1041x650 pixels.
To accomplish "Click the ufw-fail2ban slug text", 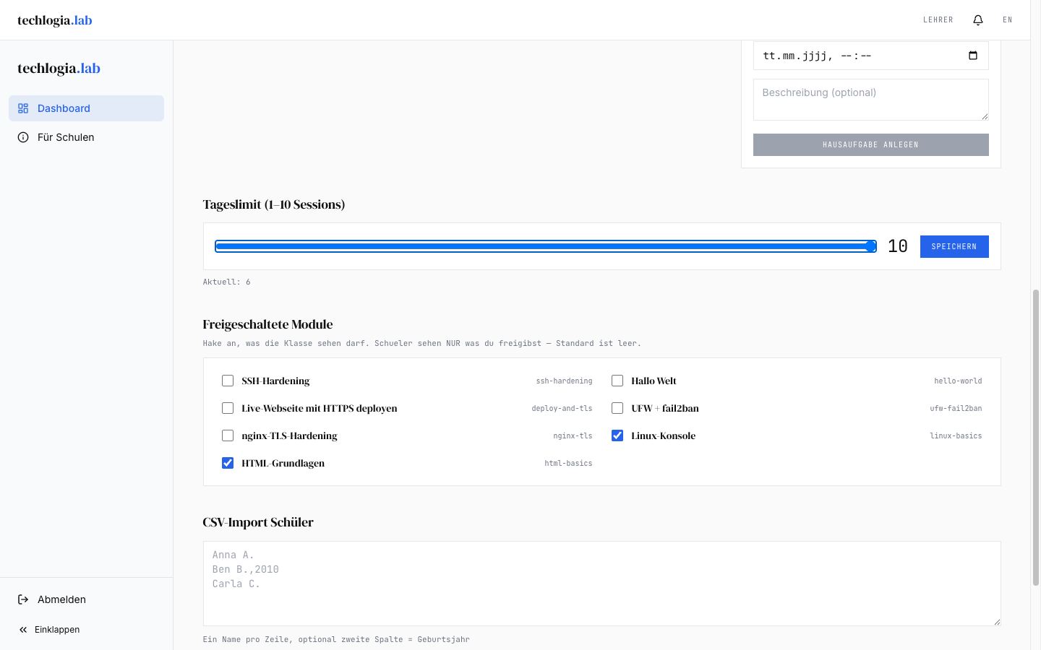I will 956,408.
